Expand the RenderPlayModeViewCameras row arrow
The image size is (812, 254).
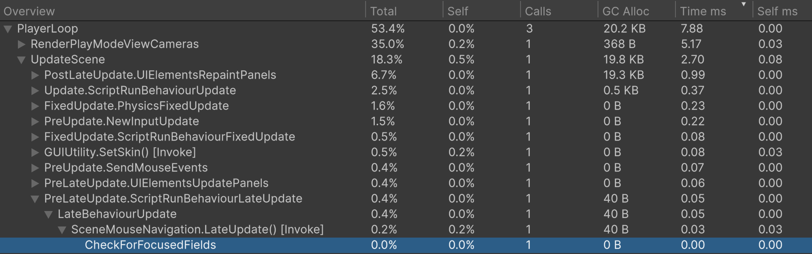(x=21, y=44)
